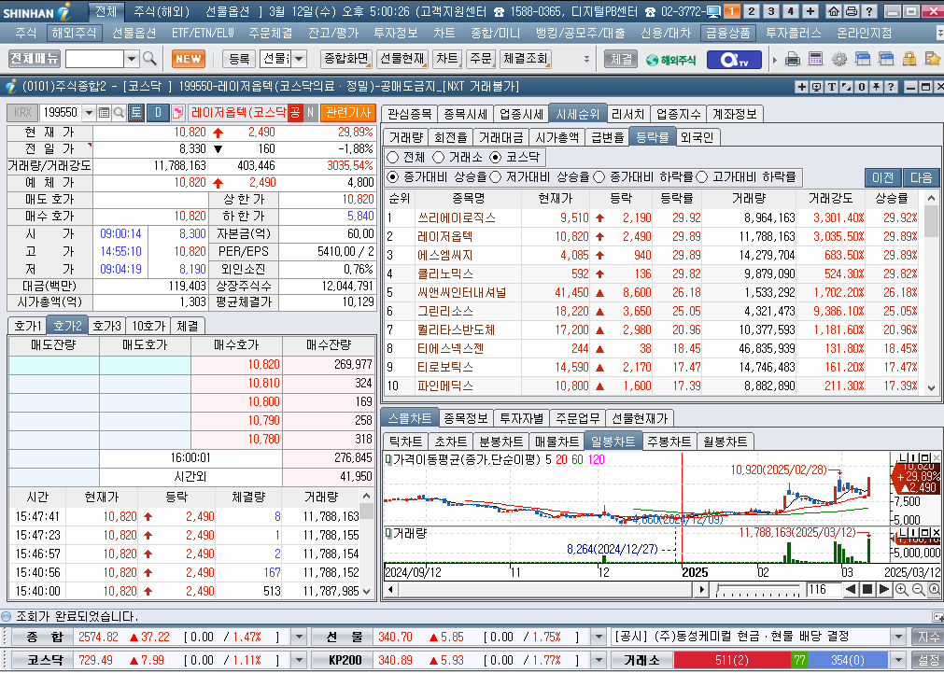Screen dimensions: 944x673
Task: Add a new virtual screen with plus button
Action: coord(810,11)
